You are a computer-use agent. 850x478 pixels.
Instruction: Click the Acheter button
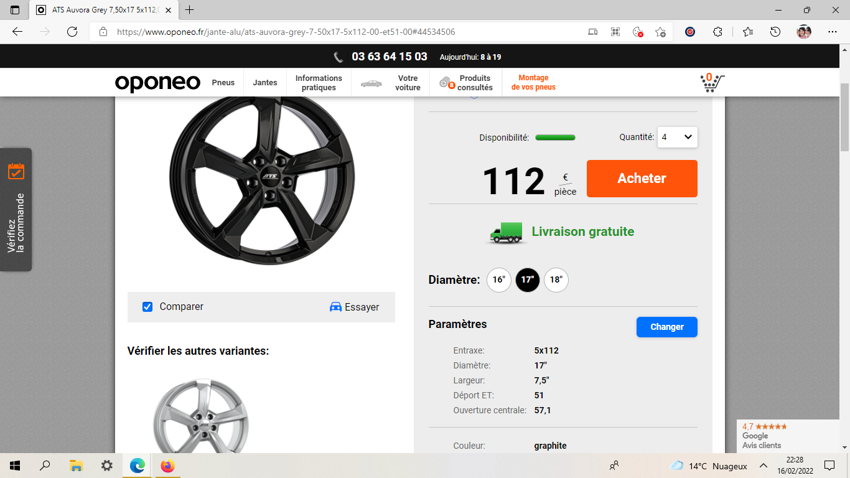point(642,179)
